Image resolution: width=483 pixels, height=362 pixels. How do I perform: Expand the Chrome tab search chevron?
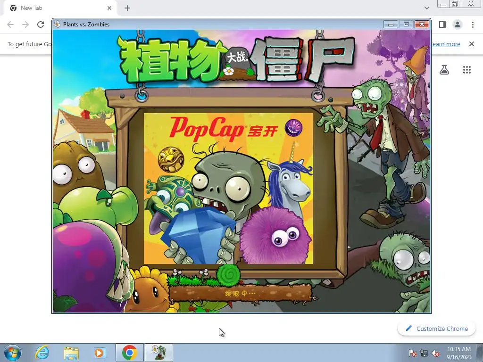[426, 8]
